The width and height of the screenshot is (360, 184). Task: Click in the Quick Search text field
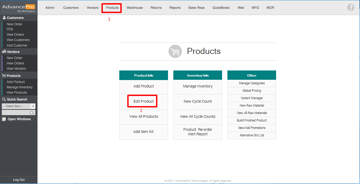pyautogui.click(x=16, y=113)
